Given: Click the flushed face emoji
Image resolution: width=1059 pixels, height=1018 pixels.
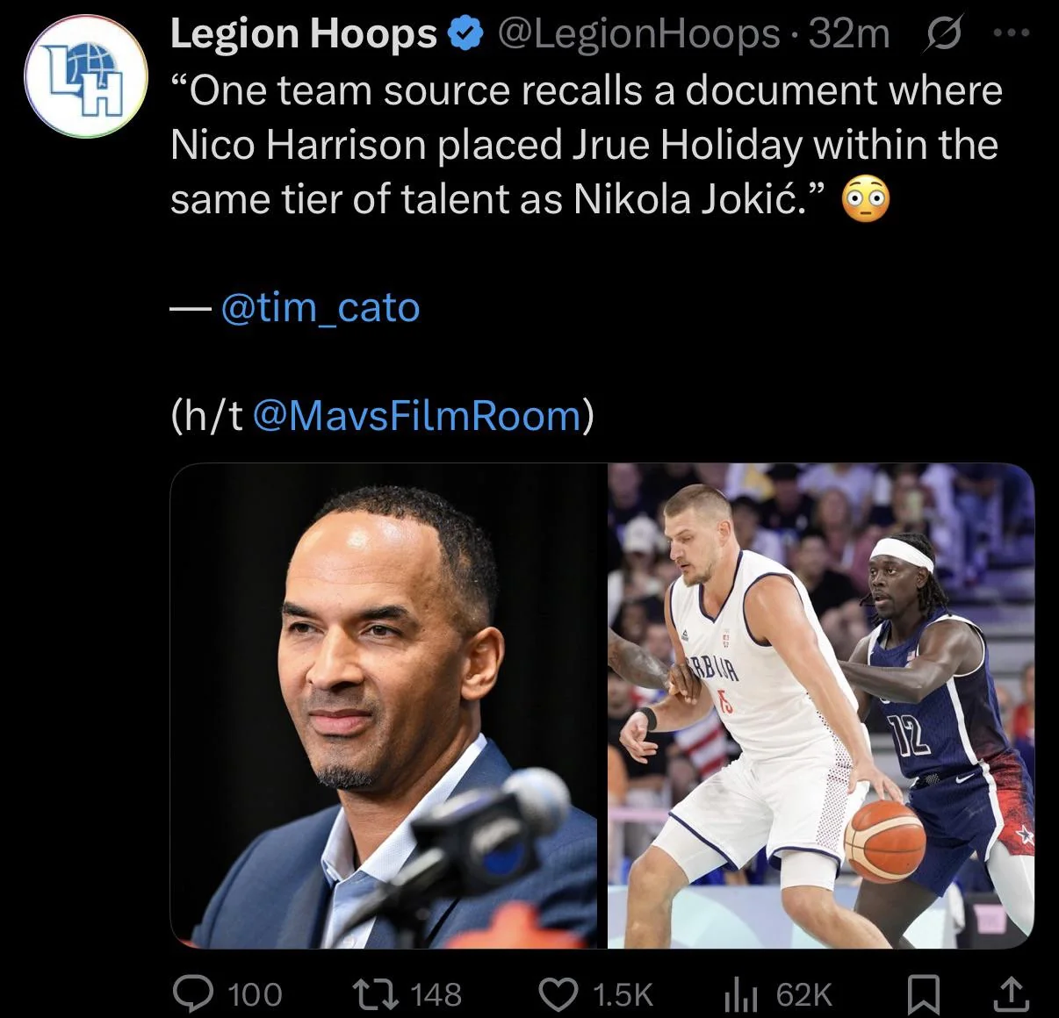Looking at the screenshot, I should pos(865,200).
